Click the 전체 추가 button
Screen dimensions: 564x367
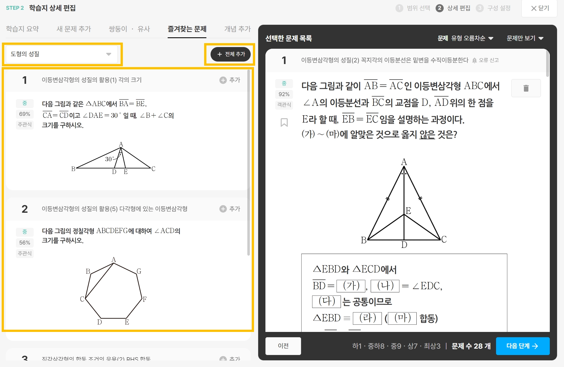click(231, 54)
